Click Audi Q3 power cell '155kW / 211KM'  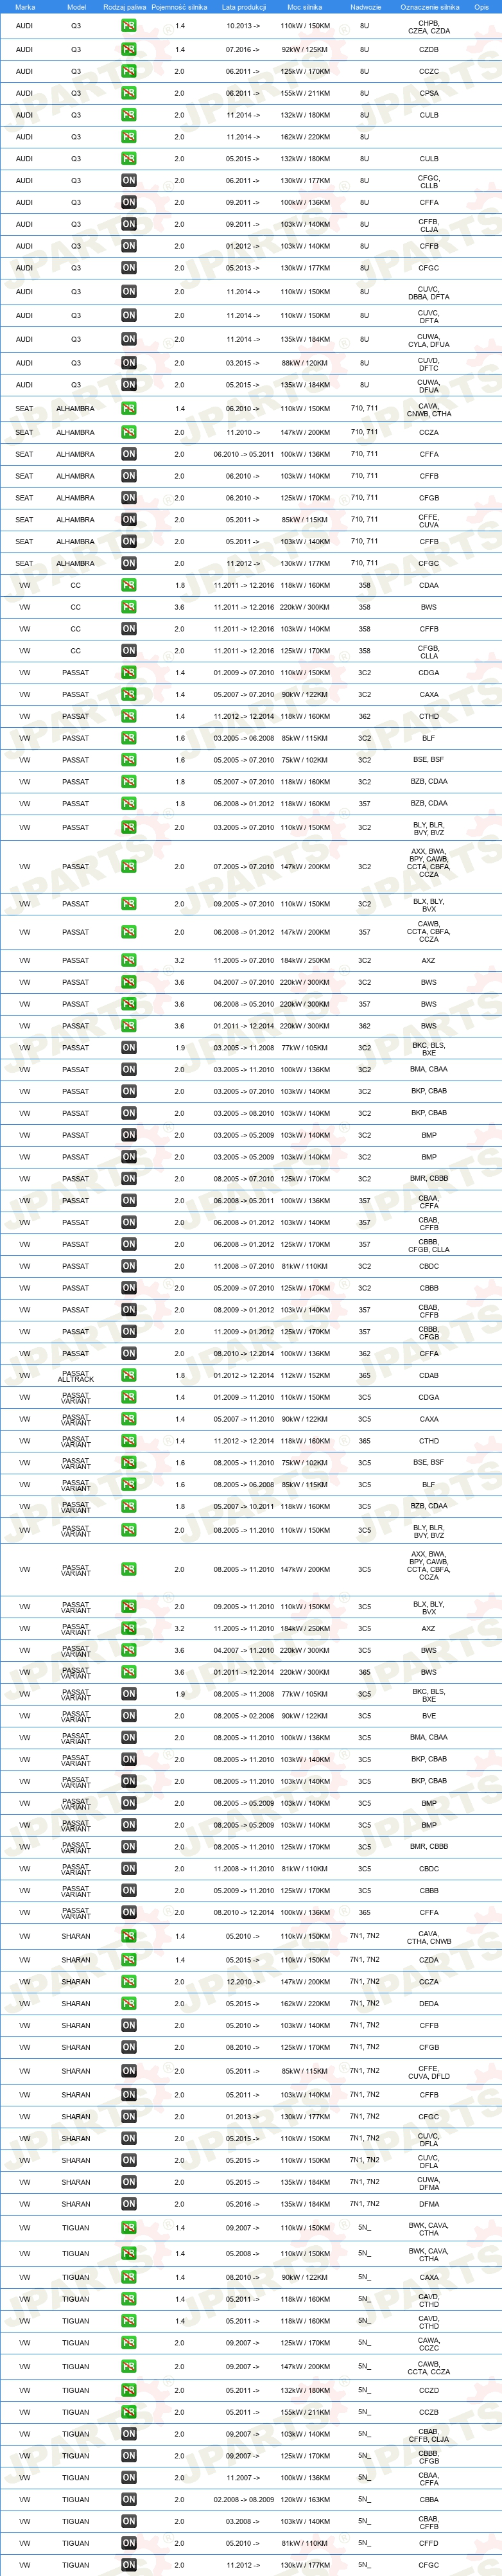click(305, 93)
